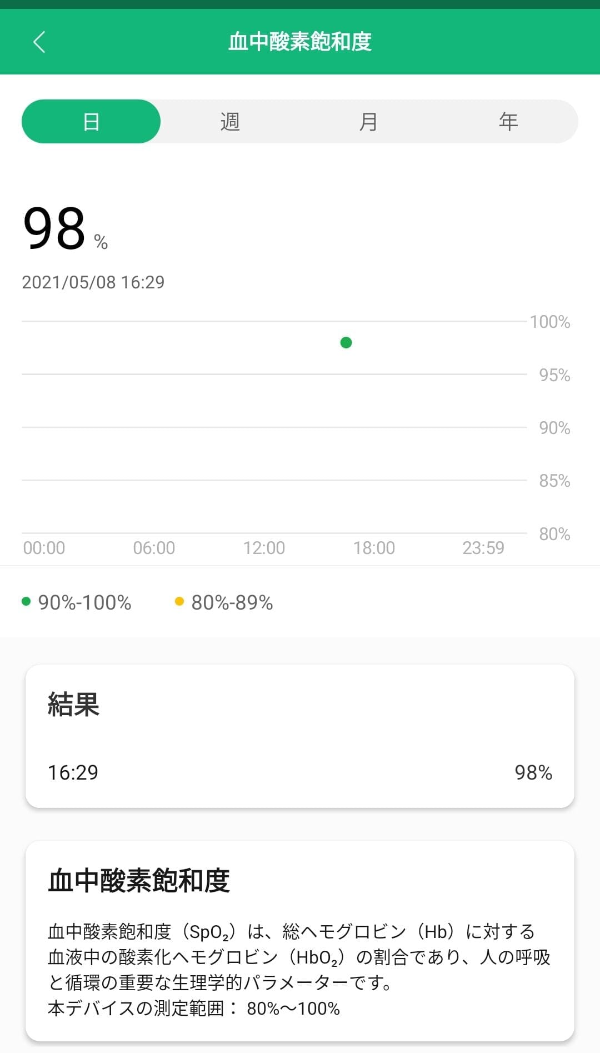Tap the 100% label on chart axis

point(550,322)
